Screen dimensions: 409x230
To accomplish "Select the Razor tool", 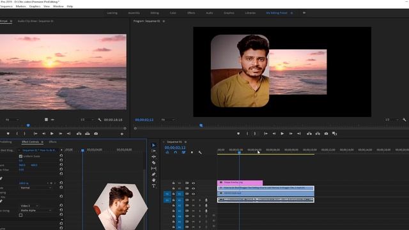I will [x=153, y=163].
